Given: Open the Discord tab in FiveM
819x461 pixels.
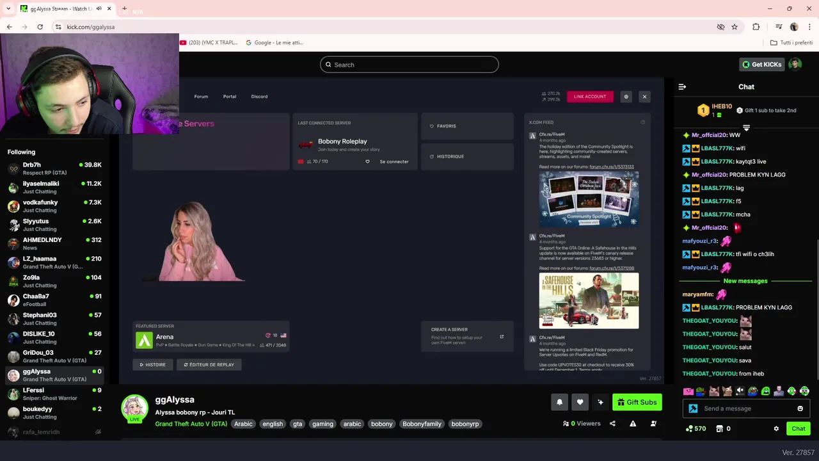Looking at the screenshot, I should 259,97.
